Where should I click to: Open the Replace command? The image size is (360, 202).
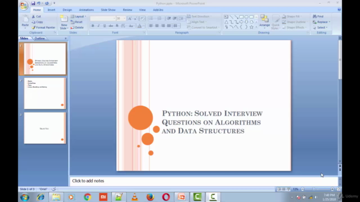(x=321, y=22)
